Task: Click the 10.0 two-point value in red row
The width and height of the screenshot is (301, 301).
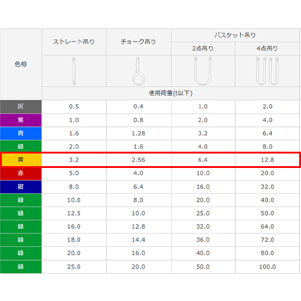Action: tap(203, 173)
